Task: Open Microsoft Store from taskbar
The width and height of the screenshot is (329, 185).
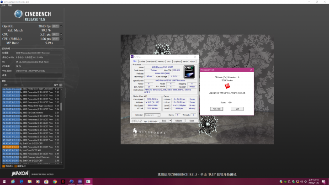Action: pos(46,182)
